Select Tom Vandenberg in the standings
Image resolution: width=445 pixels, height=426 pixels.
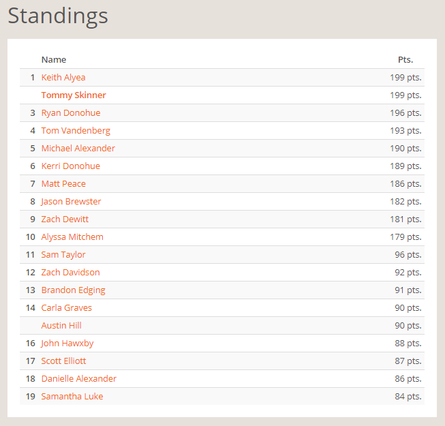[x=76, y=131]
